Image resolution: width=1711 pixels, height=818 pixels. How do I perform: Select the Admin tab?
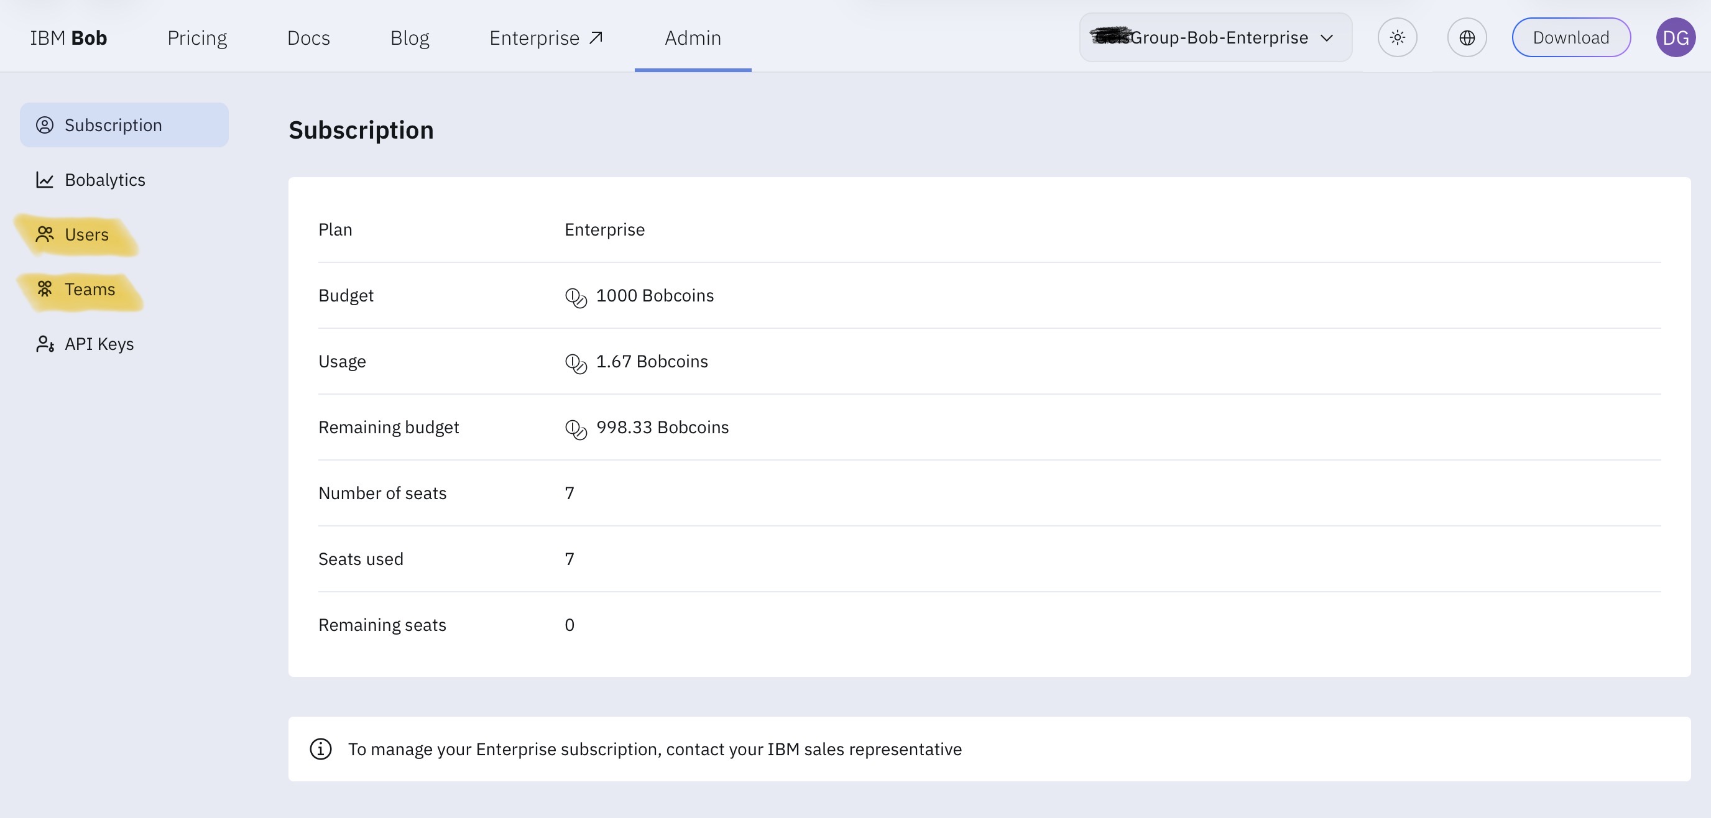point(693,38)
